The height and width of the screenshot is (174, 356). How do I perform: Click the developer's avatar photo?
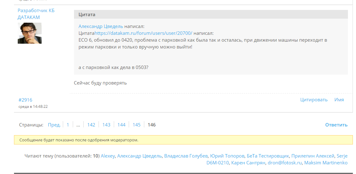tap(30, 33)
